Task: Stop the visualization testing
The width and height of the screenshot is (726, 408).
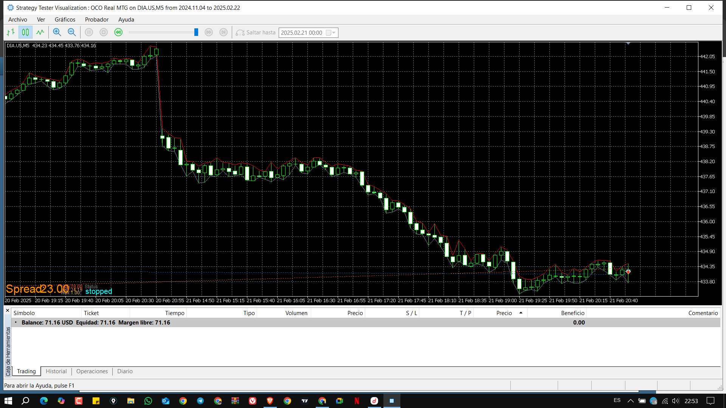Action: pos(104,32)
